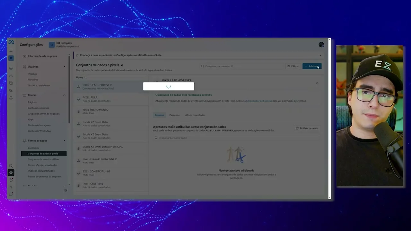This screenshot has width=411, height=231.
Task: Collapse the sidebar using the bottom panel icon
Action: (x=66, y=191)
